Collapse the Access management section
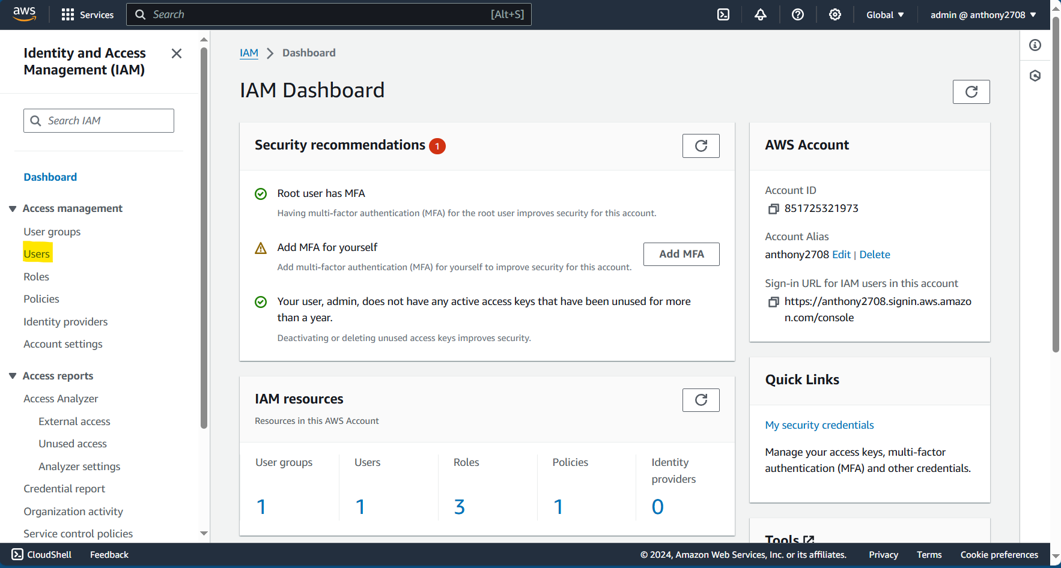This screenshot has width=1061, height=568. 13,208
